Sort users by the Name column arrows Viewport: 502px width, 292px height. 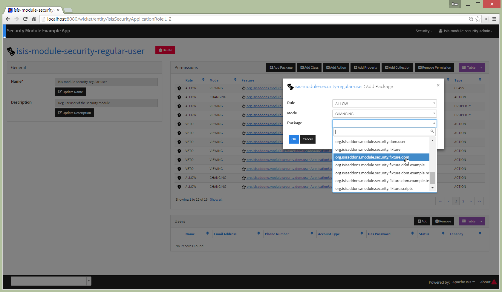coord(207,233)
